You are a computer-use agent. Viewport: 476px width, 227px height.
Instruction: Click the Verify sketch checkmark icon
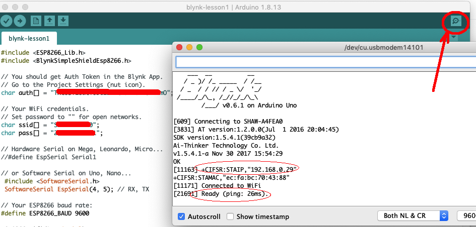pos(6,21)
